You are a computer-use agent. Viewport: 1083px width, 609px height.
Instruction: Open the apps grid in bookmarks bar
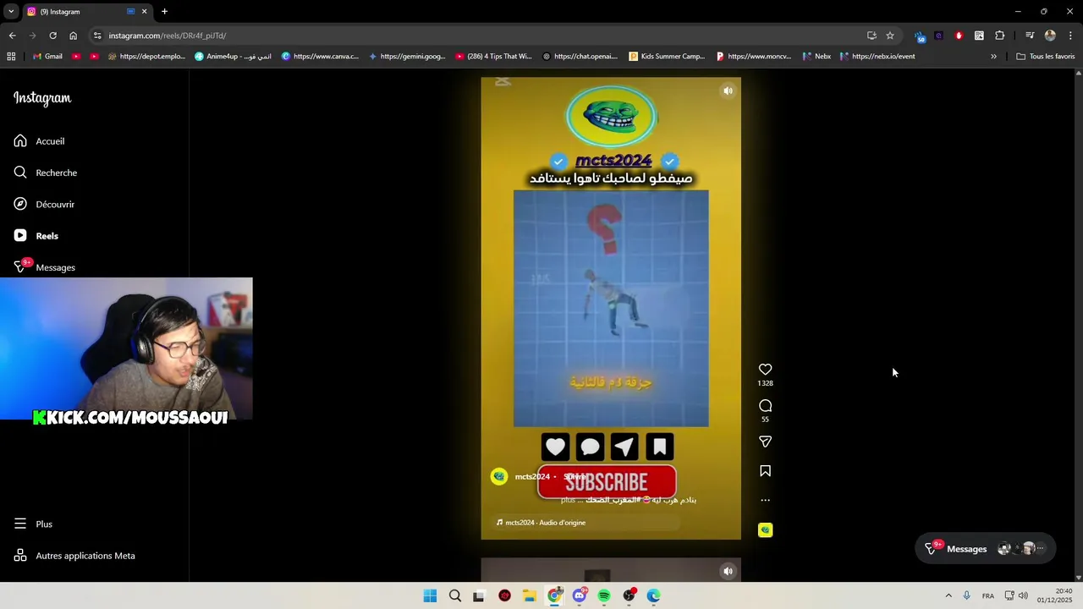[11, 57]
